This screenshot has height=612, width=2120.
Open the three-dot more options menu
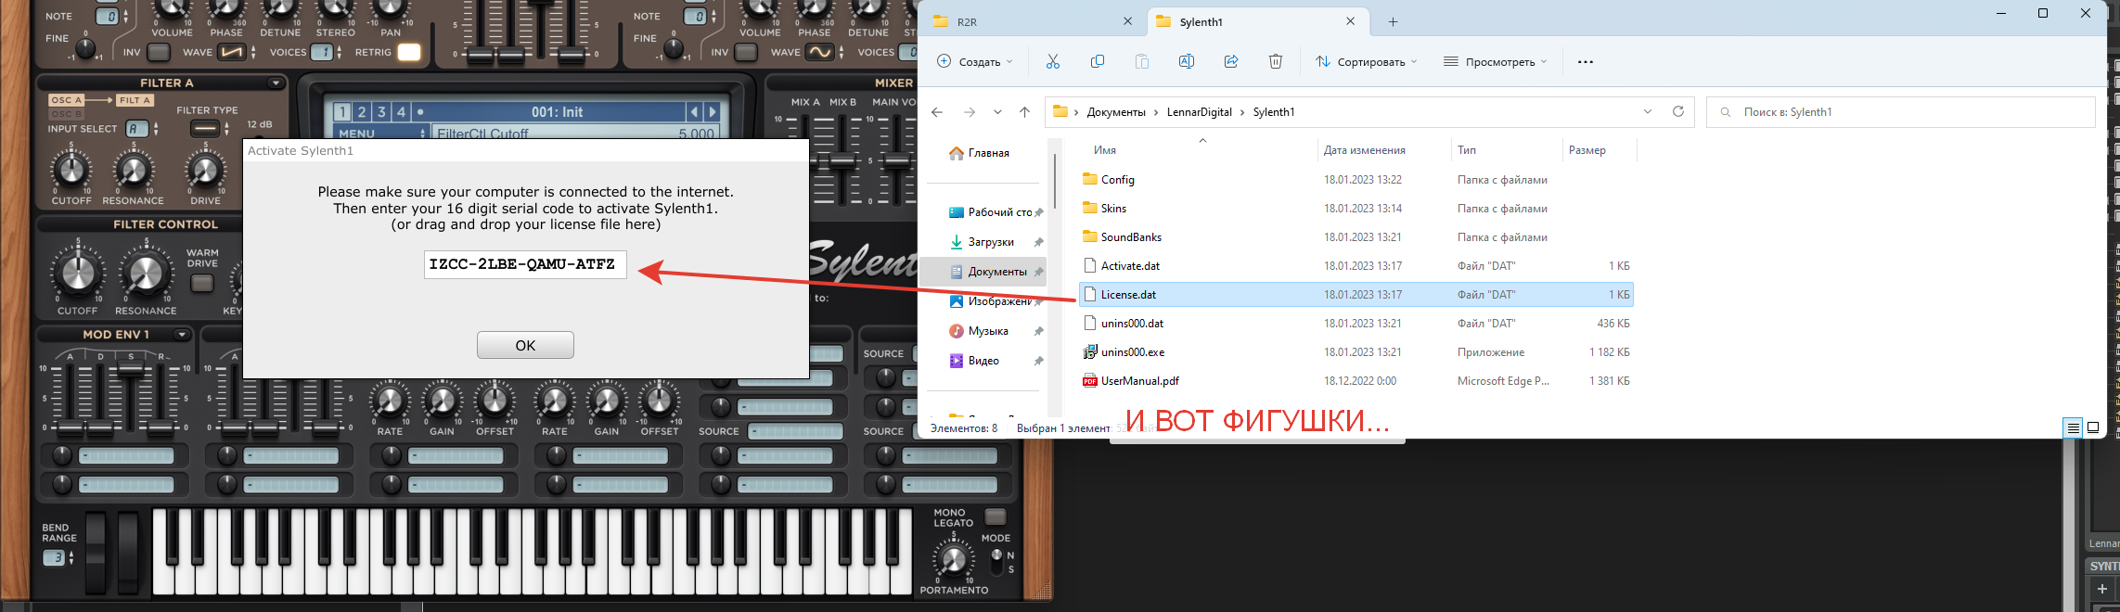[x=1585, y=62]
